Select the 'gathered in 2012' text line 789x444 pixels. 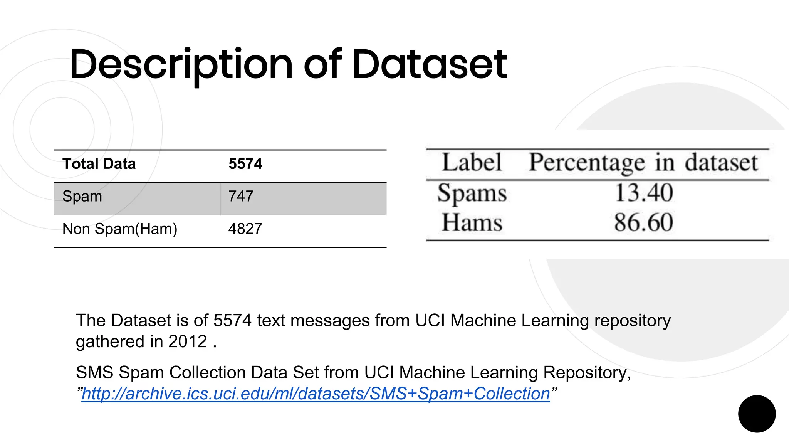click(x=146, y=341)
